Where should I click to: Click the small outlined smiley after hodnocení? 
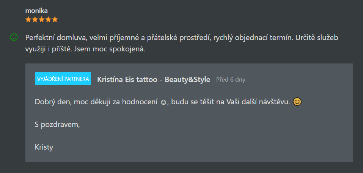(163, 102)
